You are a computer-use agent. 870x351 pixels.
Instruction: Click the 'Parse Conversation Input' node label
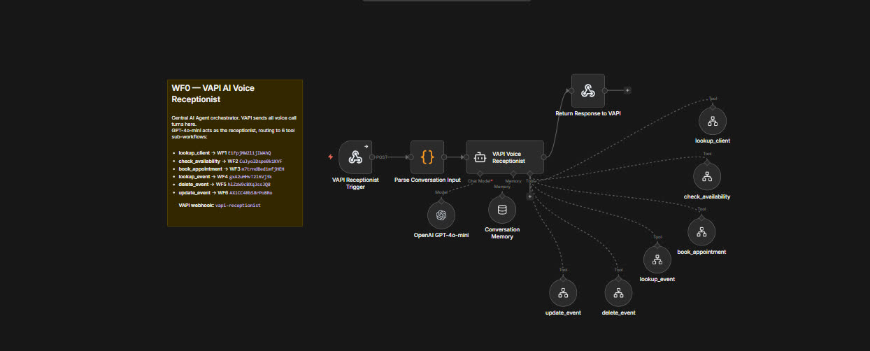(x=427, y=180)
